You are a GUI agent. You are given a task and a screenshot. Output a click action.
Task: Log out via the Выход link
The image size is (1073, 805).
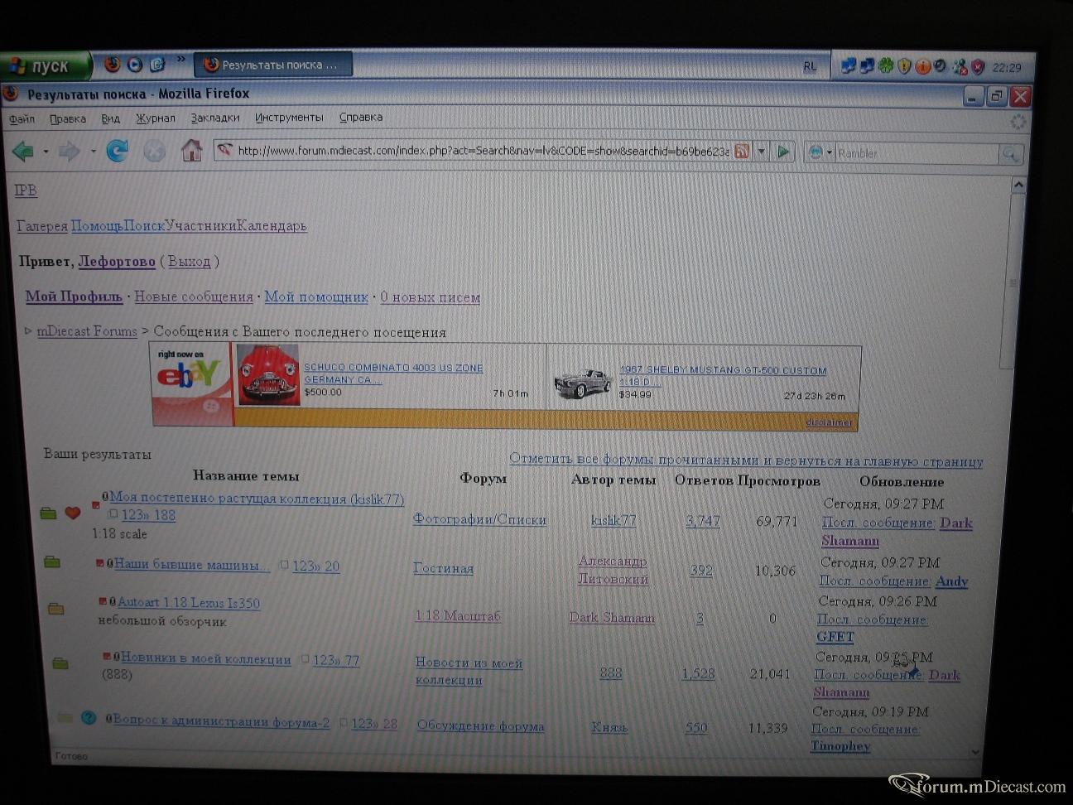[x=190, y=262]
